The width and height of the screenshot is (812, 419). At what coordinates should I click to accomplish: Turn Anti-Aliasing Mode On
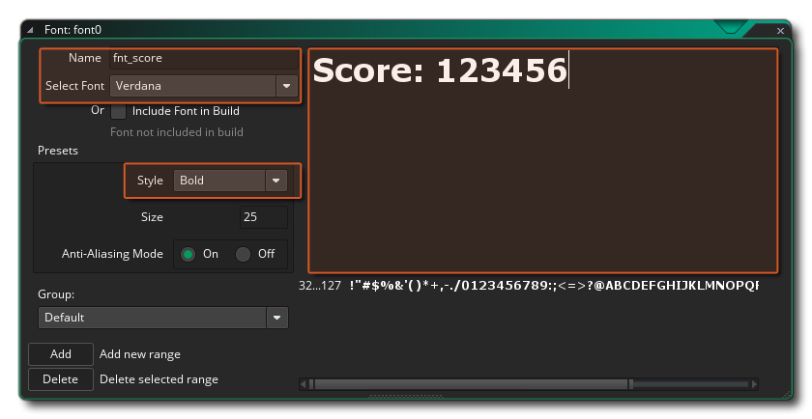(188, 254)
